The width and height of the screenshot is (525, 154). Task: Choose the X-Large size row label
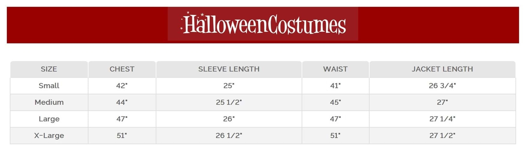tap(49, 135)
